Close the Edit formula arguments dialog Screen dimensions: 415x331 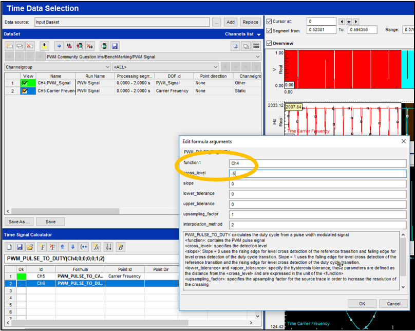coord(404,141)
